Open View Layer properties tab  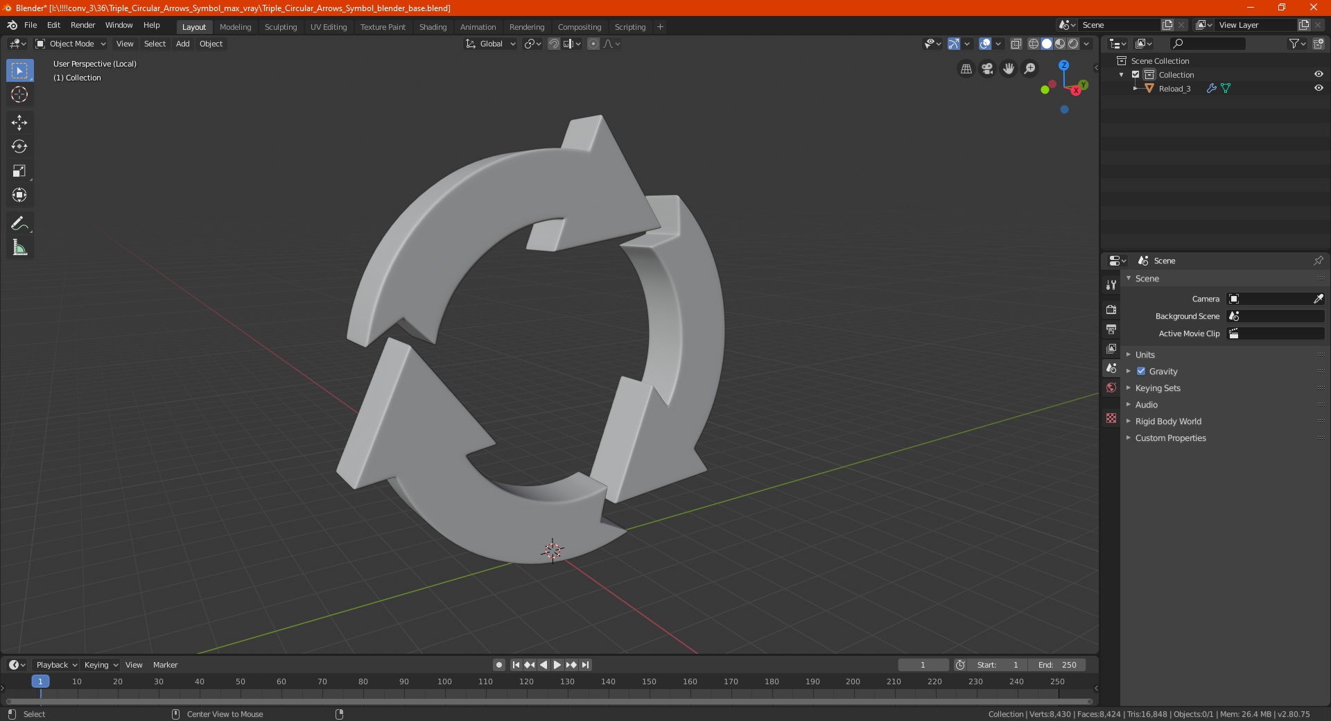1111,348
